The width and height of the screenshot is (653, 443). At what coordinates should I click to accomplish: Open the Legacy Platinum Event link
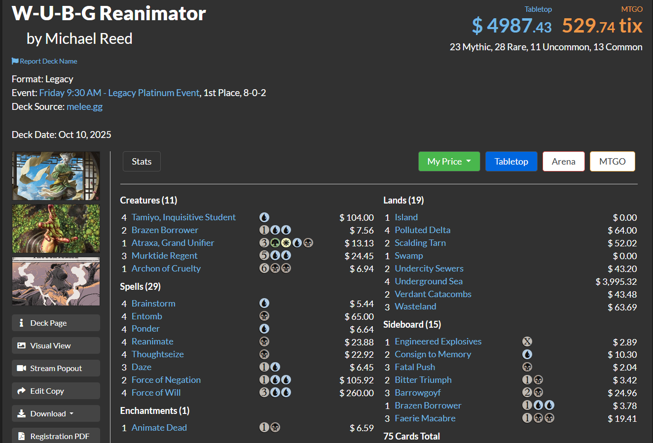(x=119, y=93)
